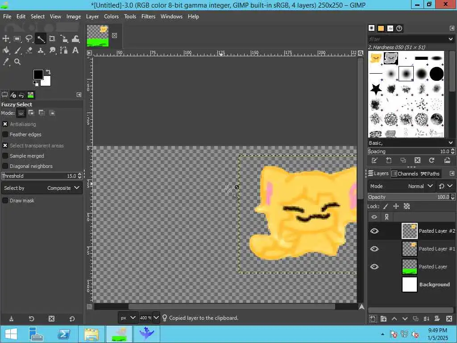The width and height of the screenshot is (457, 343).
Task: Swap foreground and background colors
Action: click(48, 72)
